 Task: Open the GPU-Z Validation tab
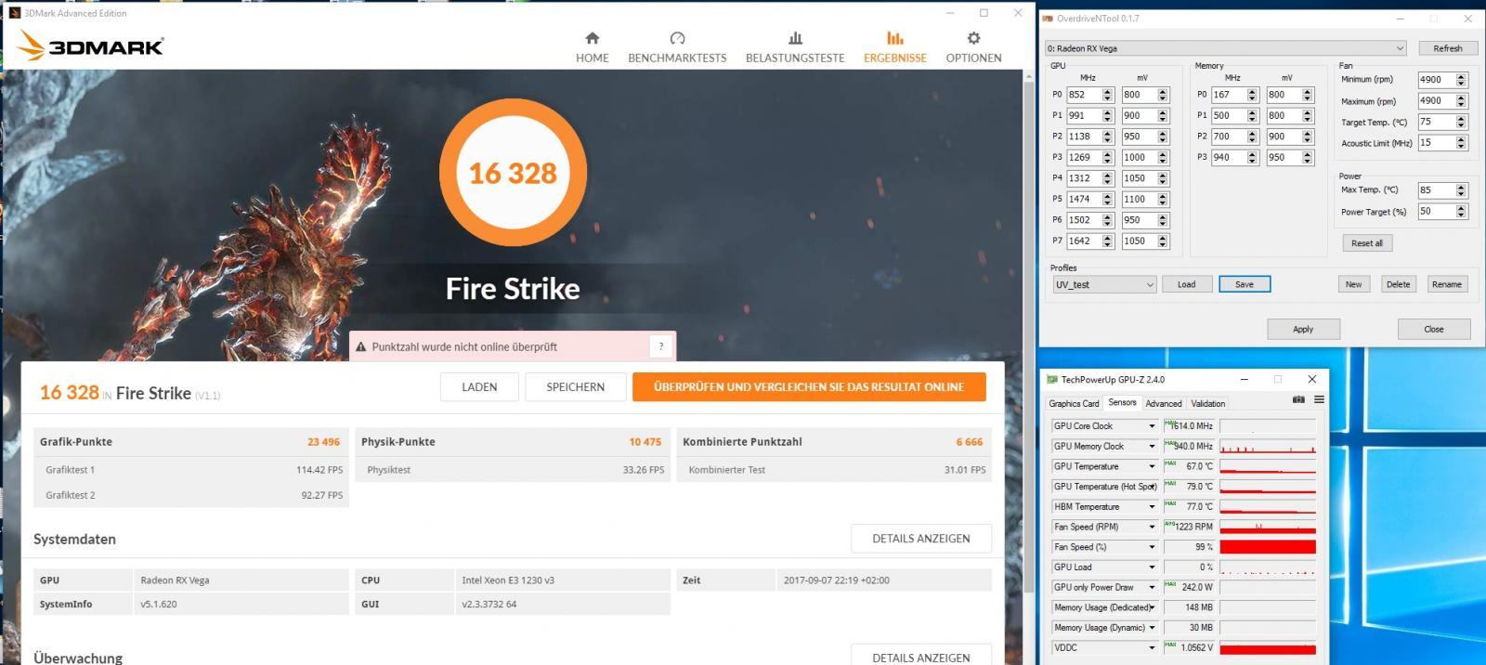[1208, 403]
